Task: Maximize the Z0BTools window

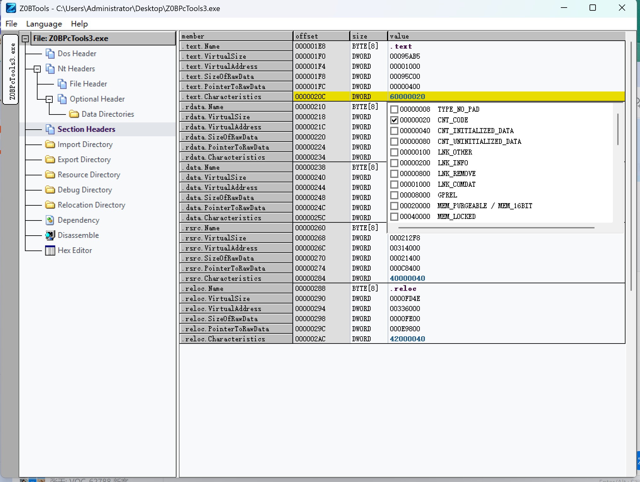Action: click(x=593, y=8)
